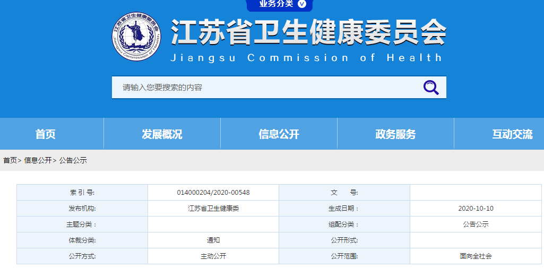Image resolution: width=544 pixels, height=268 pixels.
Task: Open the 首页 navigation menu item
Action: click(46, 134)
